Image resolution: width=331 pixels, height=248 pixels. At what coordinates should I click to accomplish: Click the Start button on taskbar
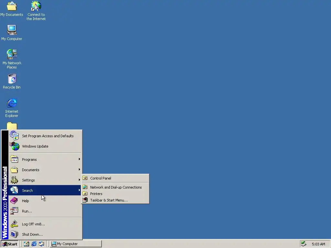click(x=10, y=244)
